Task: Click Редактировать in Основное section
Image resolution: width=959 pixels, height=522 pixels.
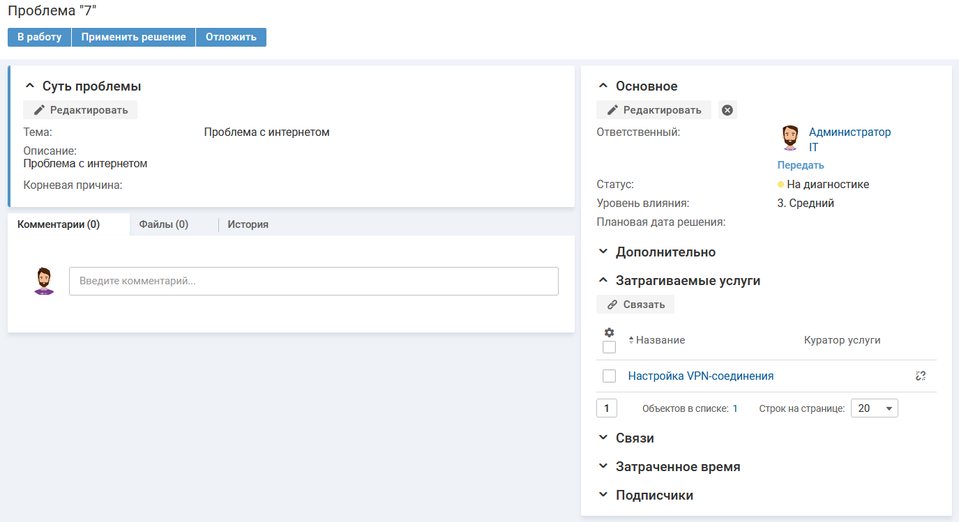Action: point(654,110)
